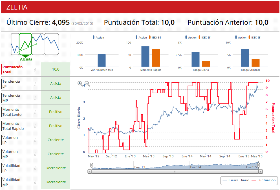Show info for Momento Total Lento
The width and height of the screenshot is (280, 190).
(35, 112)
